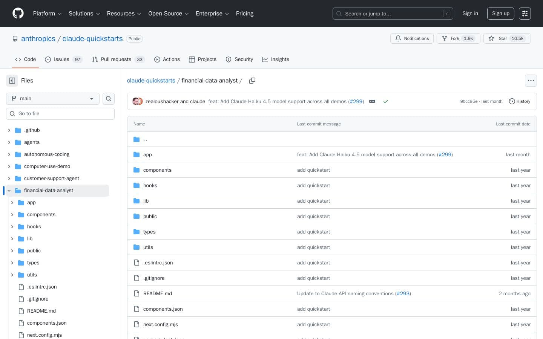Open the README.md file
This screenshot has height=339, width=543.
157,293
